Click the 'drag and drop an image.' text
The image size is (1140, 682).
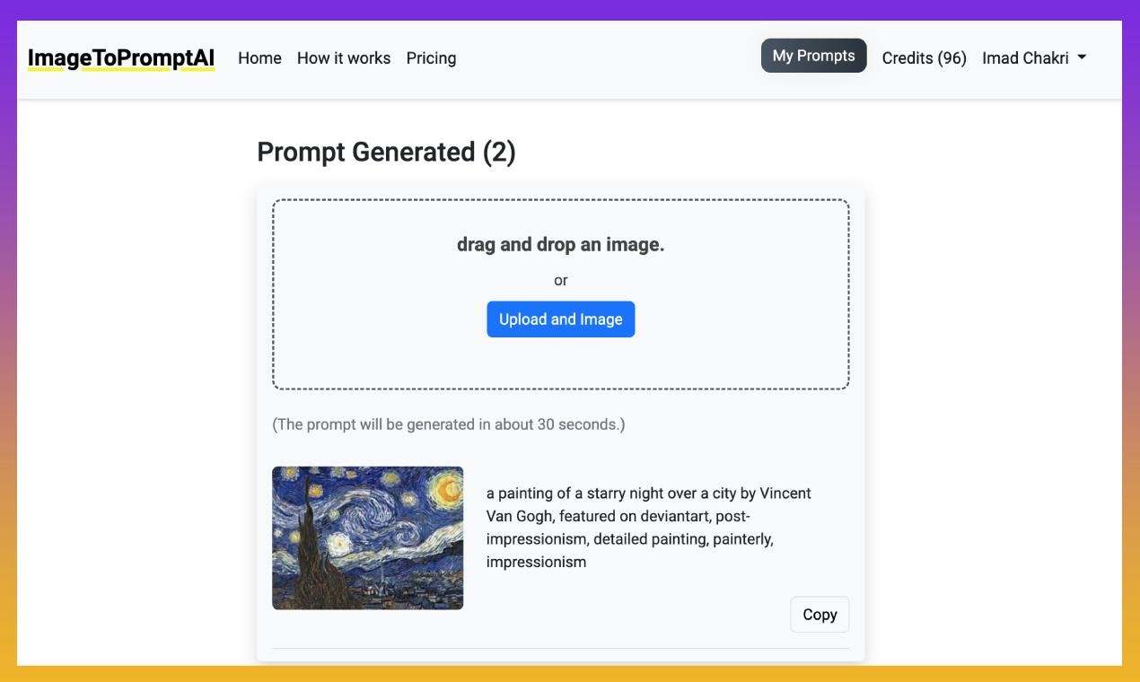tap(561, 244)
